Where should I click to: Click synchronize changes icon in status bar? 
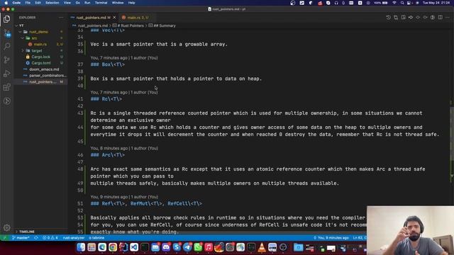[36, 238]
